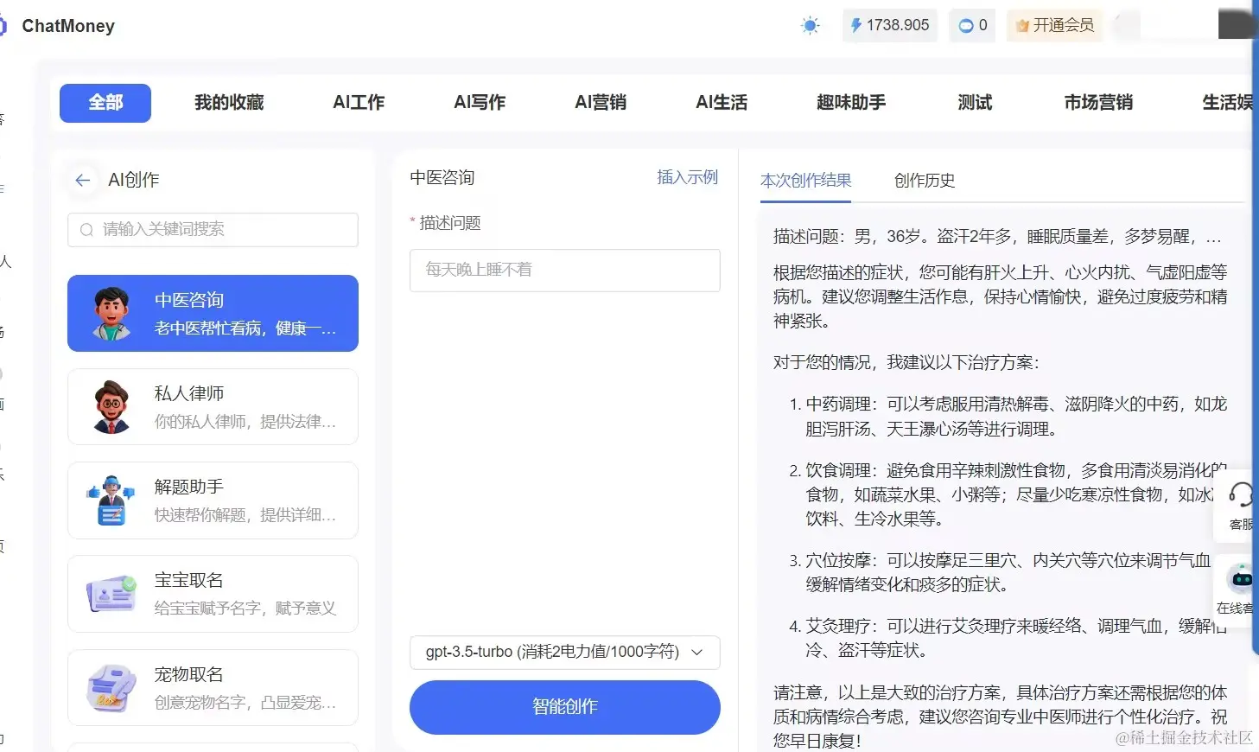Go back with the arrow beside AI创作
The height and width of the screenshot is (752, 1259).
tap(83, 180)
